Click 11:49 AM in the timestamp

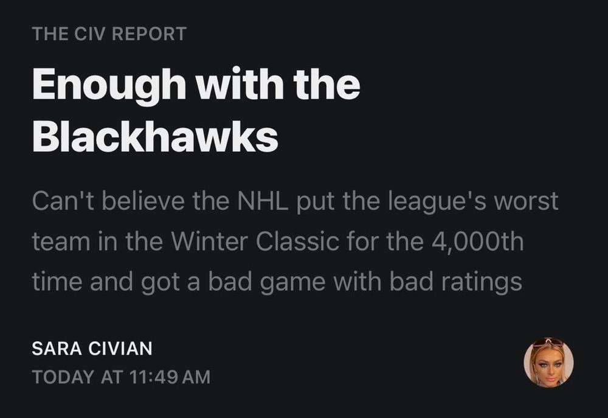(x=170, y=377)
